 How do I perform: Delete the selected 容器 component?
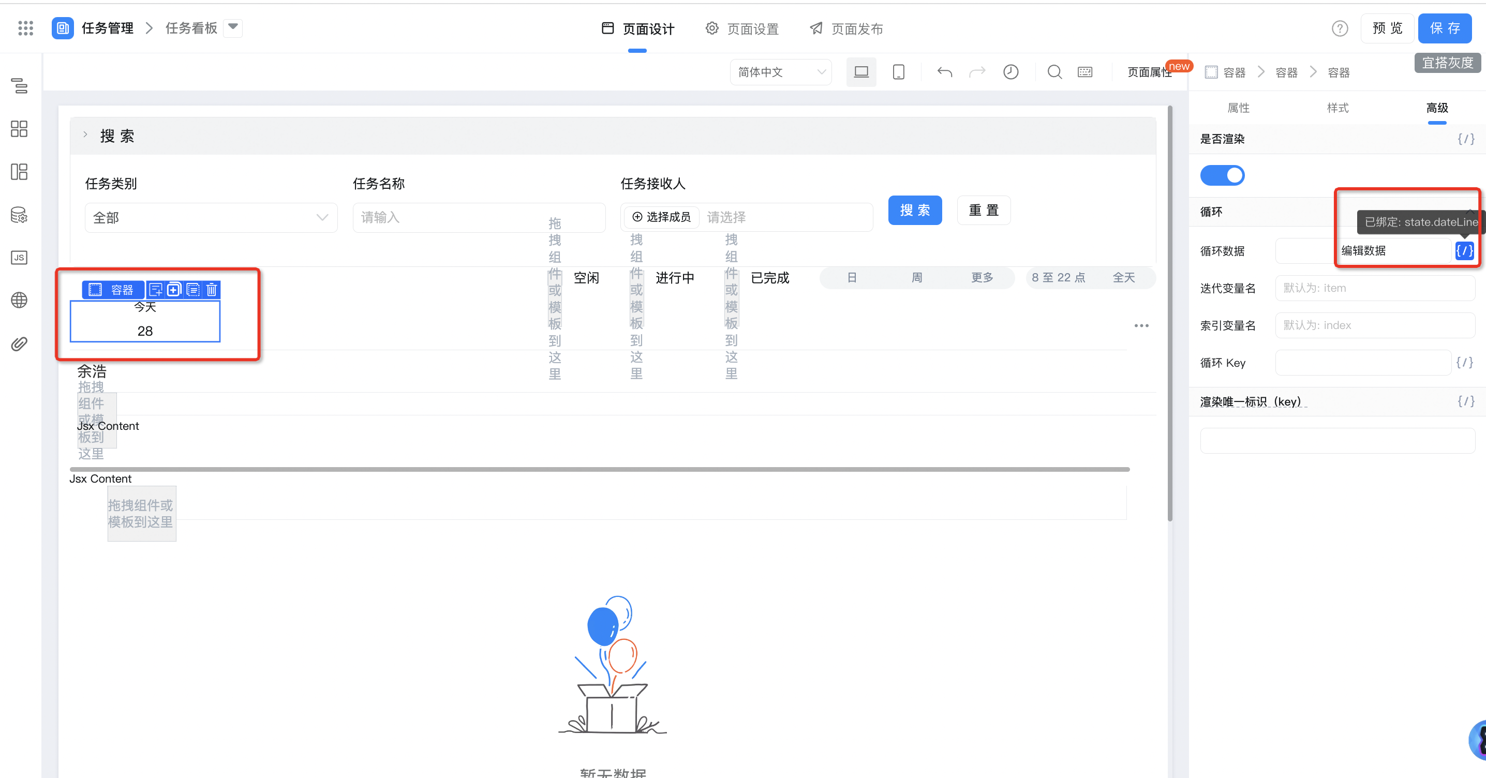point(212,290)
